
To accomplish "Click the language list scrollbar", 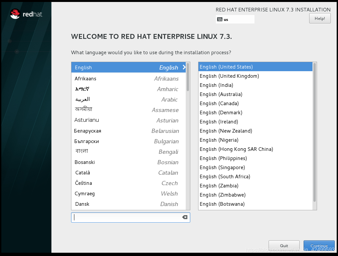I will tap(188, 77).
